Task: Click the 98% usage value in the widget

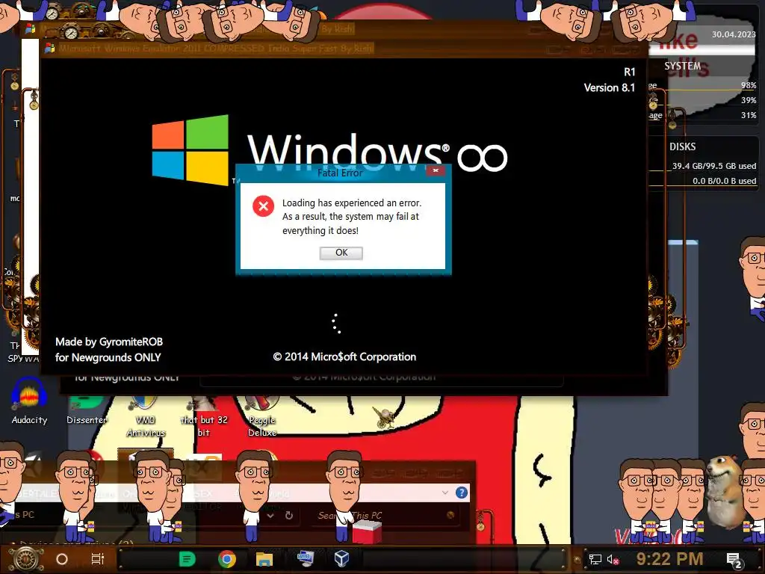Action: click(x=749, y=85)
